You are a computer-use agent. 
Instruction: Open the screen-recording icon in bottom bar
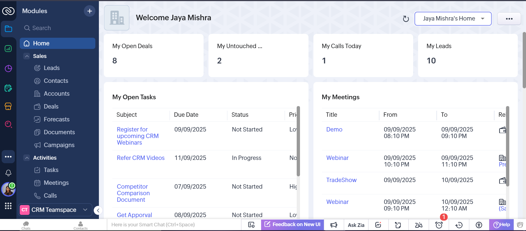click(251, 225)
